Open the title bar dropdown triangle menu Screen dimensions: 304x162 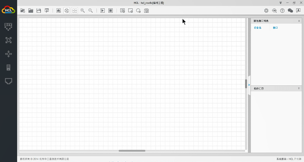pos(280,2)
